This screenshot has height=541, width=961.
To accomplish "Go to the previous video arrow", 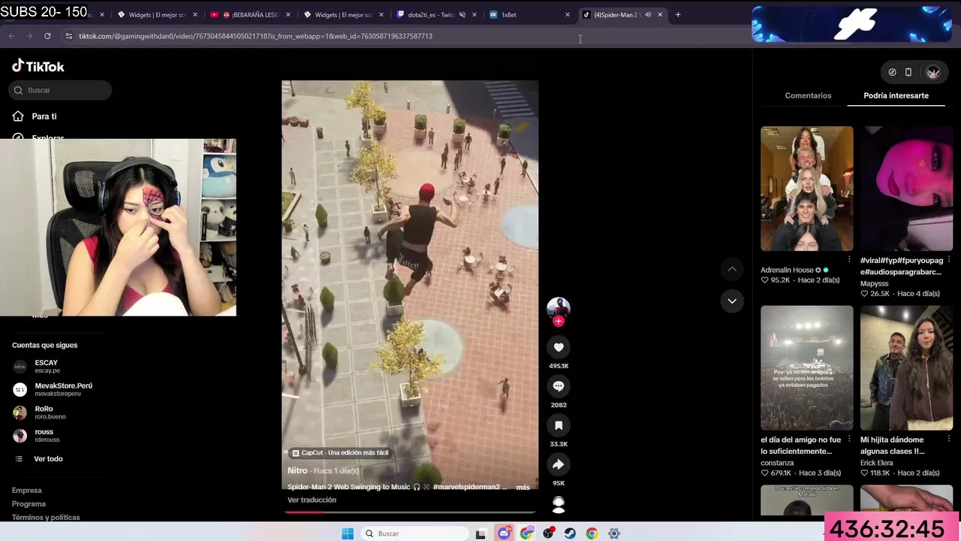I will click(x=732, y=269).
